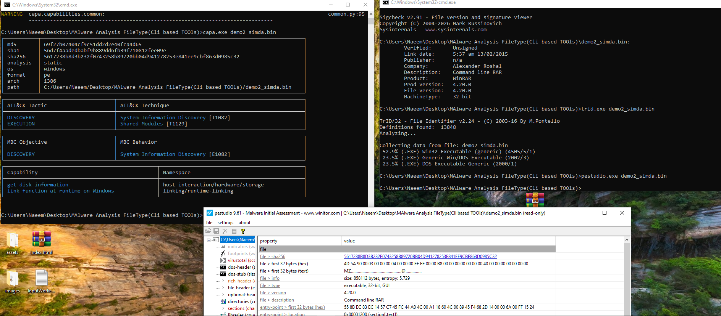Click the help question mark toolbar icon
This screenshot has width=721, height=316.
coord(242,231)
